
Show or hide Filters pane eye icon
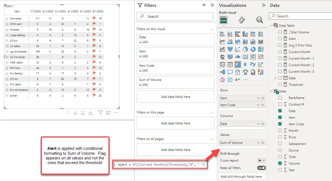(x=204, y=5)
